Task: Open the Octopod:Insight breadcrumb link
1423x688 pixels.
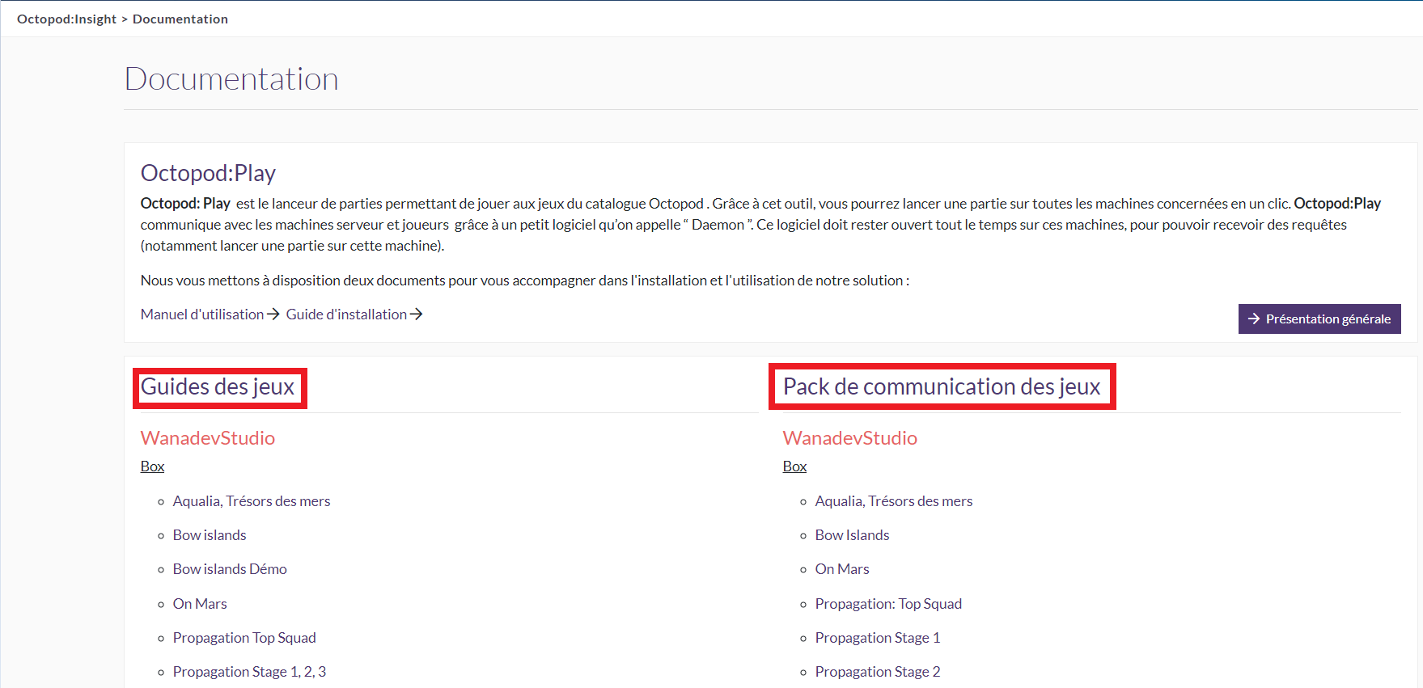Action: pyautogui.click(x=66, y=19)
